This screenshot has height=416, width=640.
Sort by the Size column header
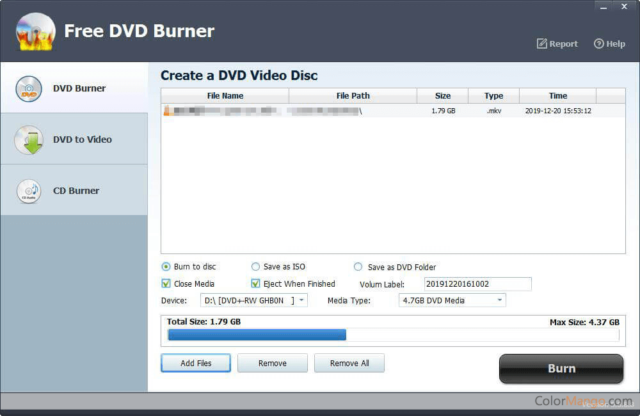pos(442,95)
